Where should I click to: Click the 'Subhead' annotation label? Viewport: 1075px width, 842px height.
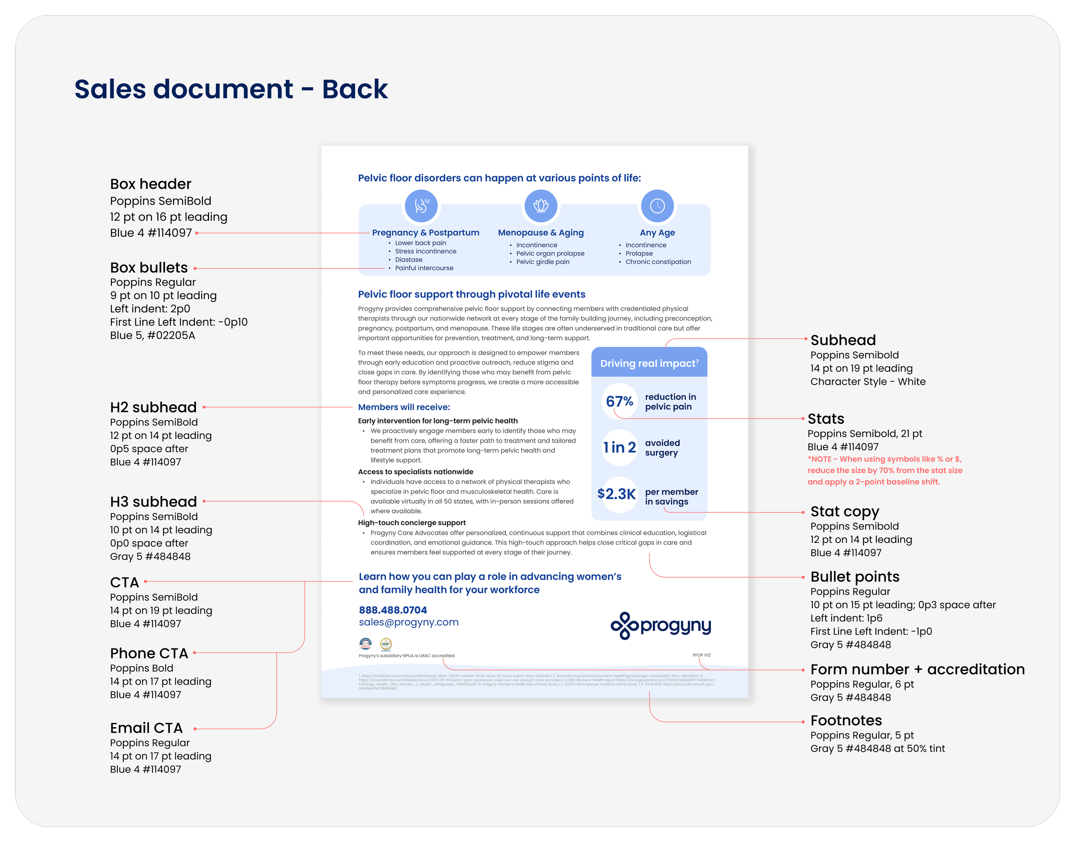[x=843, y=340]
